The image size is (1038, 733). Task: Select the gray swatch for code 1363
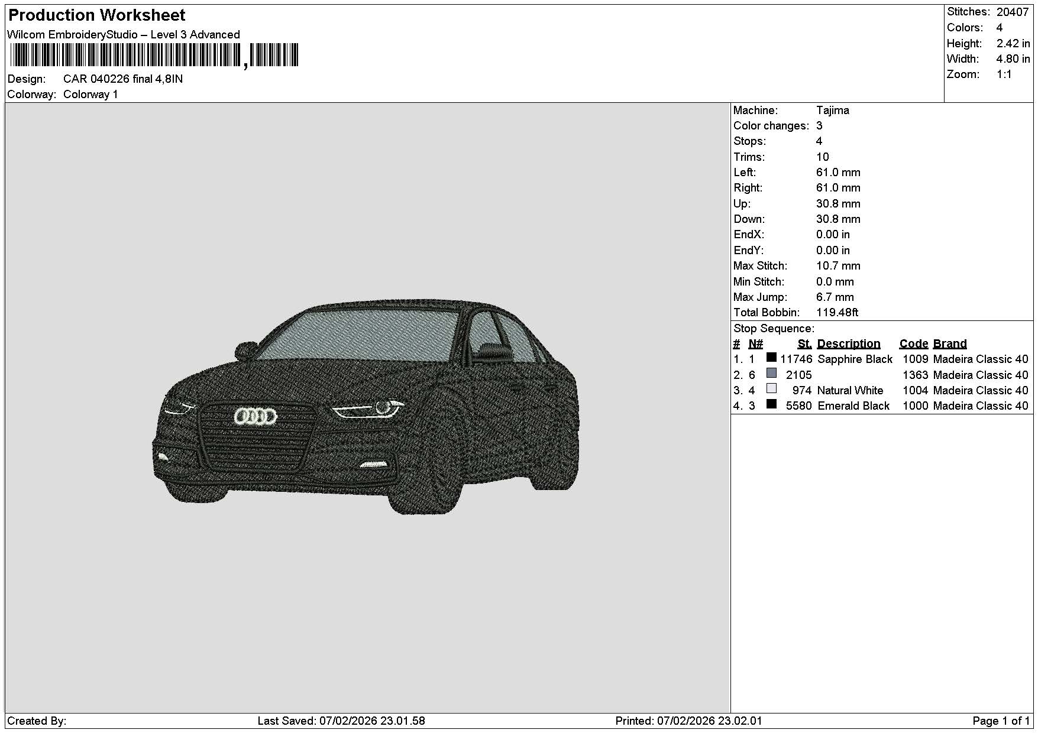point(771,373)
